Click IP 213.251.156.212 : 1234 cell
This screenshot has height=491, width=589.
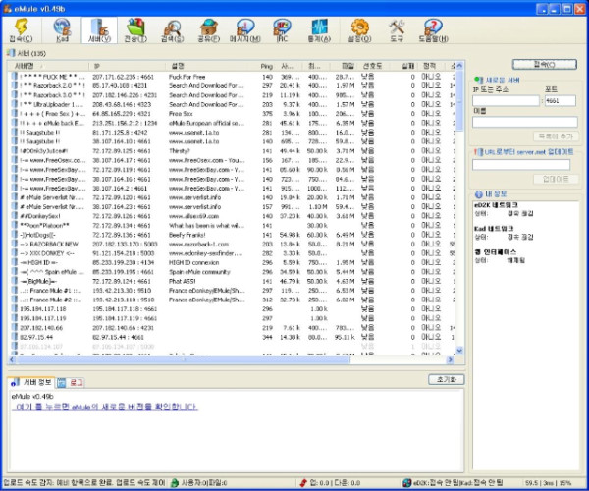(125, 123)
